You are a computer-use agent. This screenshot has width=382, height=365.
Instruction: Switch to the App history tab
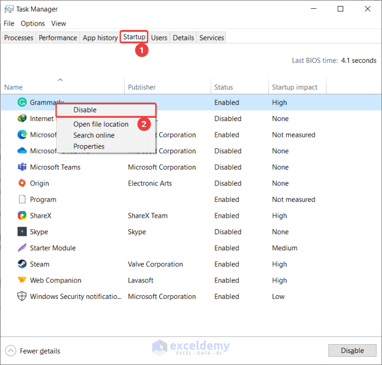pos(100,38)
